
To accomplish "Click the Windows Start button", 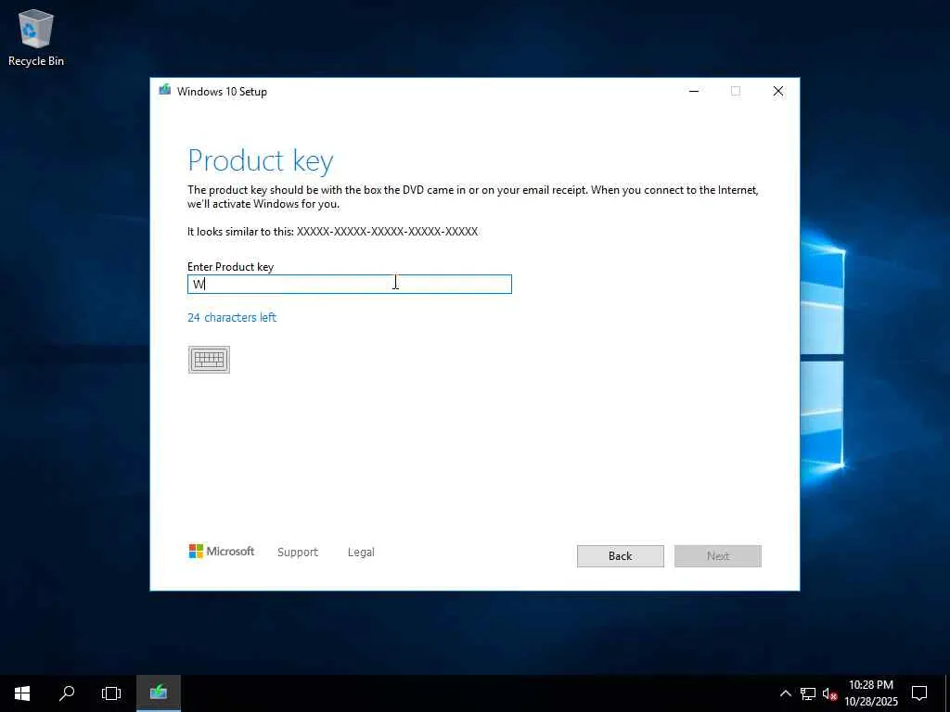I will tap(22, 693).
